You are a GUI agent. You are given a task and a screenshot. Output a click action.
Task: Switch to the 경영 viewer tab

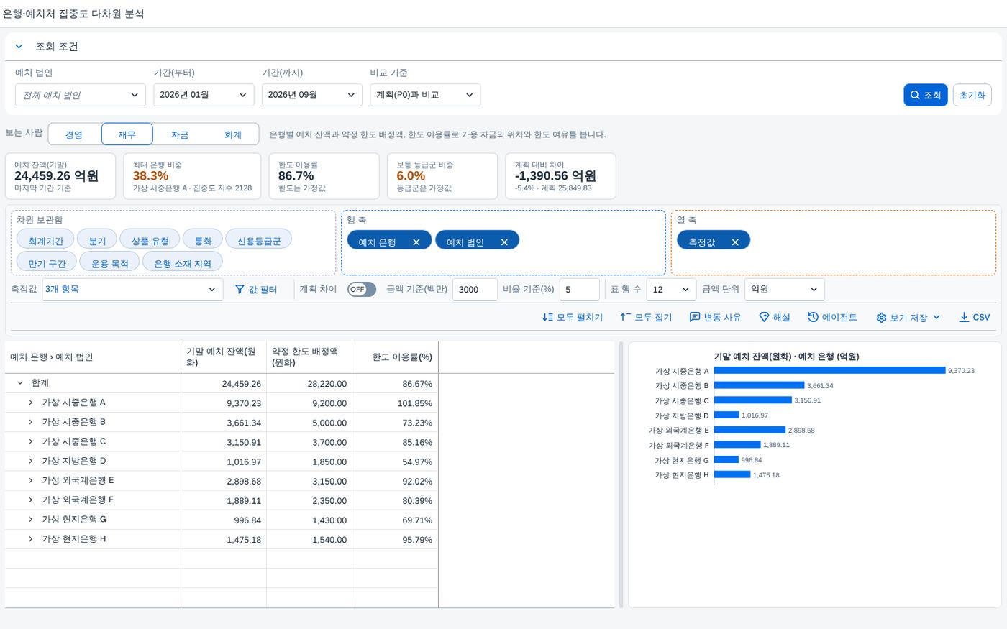tap(74, 134)
